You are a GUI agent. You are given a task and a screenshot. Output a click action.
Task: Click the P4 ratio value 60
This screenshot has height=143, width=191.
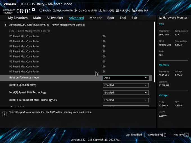point(104,56)
